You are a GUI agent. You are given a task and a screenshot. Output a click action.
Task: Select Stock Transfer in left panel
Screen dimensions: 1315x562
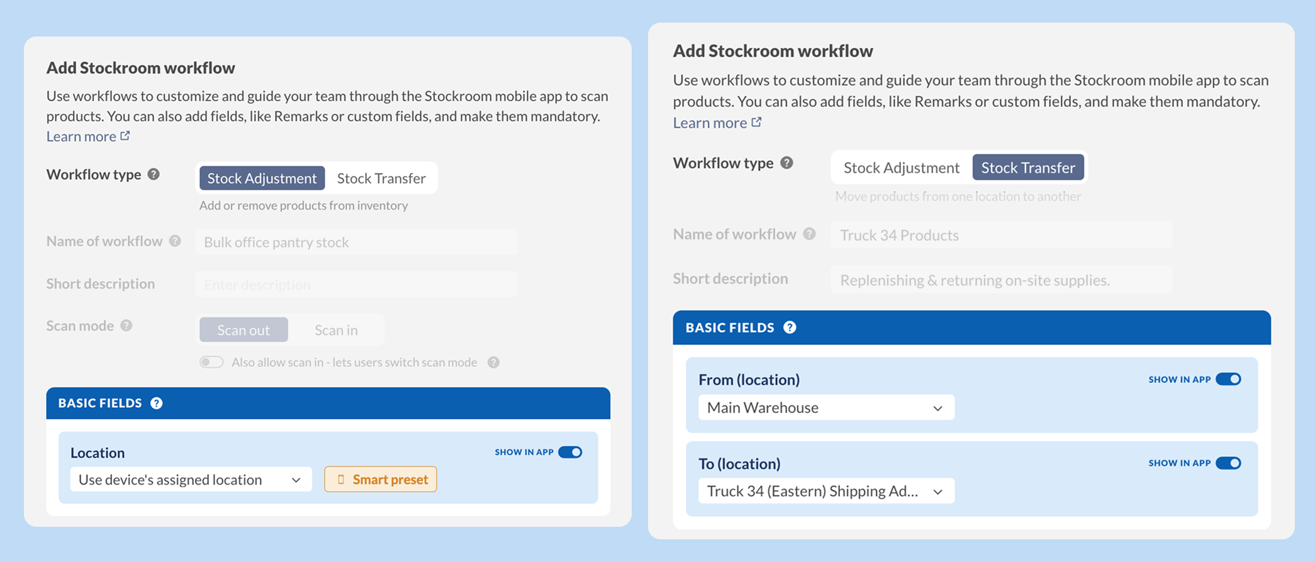coord(381,179)
